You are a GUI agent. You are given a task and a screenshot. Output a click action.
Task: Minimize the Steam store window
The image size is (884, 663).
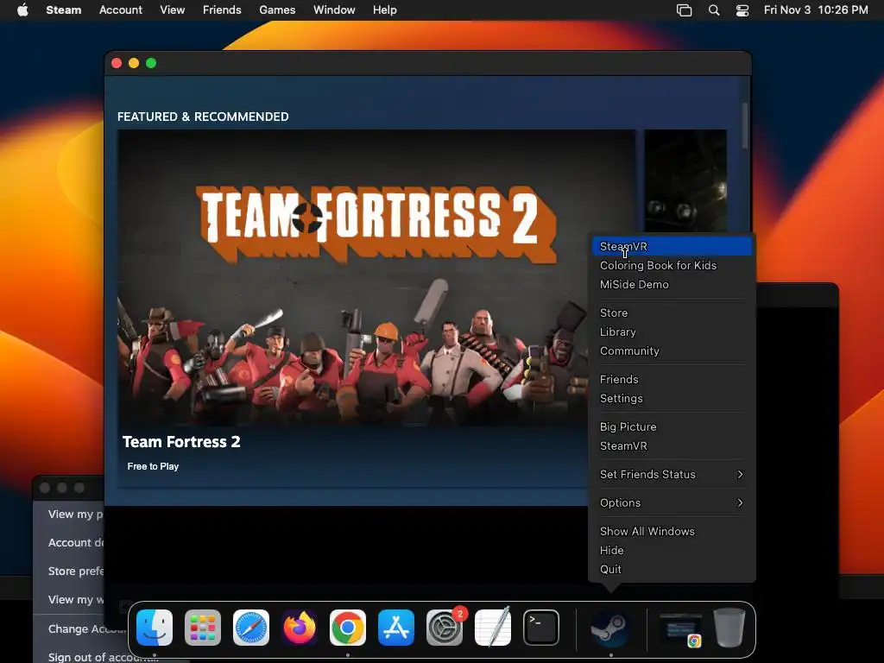tap(134, 63)
